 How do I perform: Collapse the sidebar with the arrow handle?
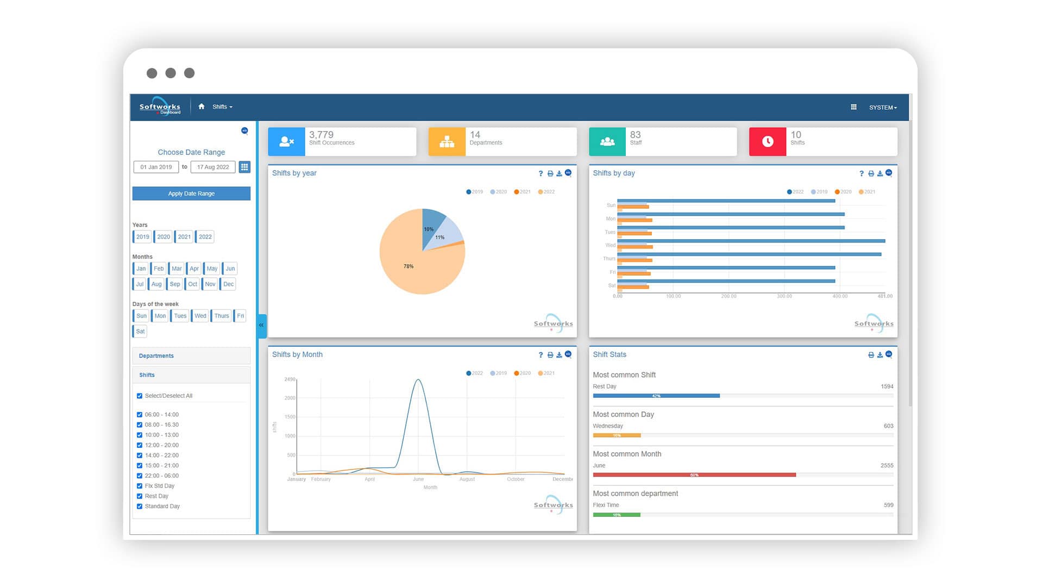262,325
